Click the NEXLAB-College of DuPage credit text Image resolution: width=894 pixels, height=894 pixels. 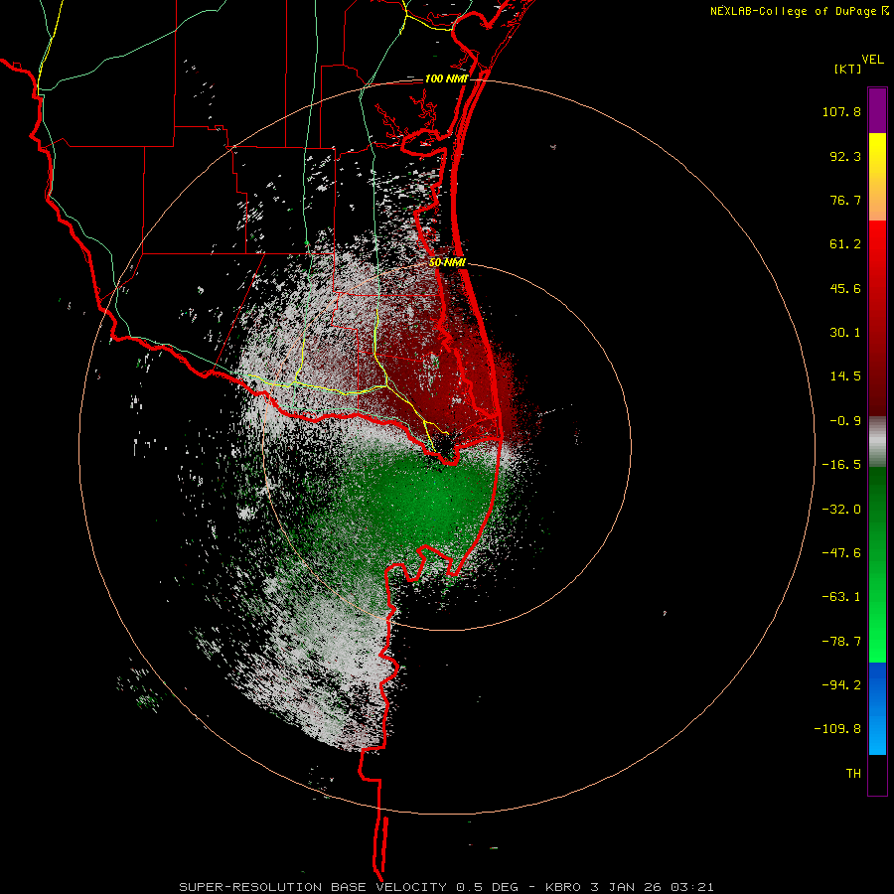pyautogui.click(x=796, y=11)
